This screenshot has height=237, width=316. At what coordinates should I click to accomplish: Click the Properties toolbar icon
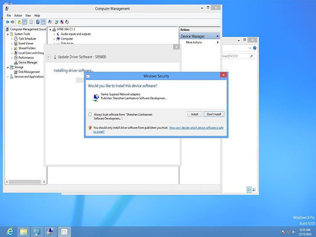[31, 22]
